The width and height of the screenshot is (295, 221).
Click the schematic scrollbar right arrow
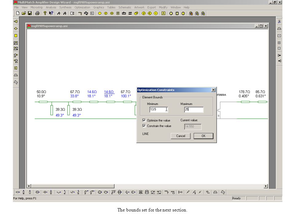(265, 186)
